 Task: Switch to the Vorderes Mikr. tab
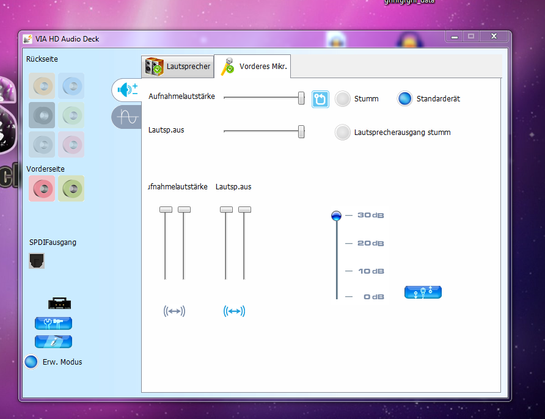coord(253,67)
